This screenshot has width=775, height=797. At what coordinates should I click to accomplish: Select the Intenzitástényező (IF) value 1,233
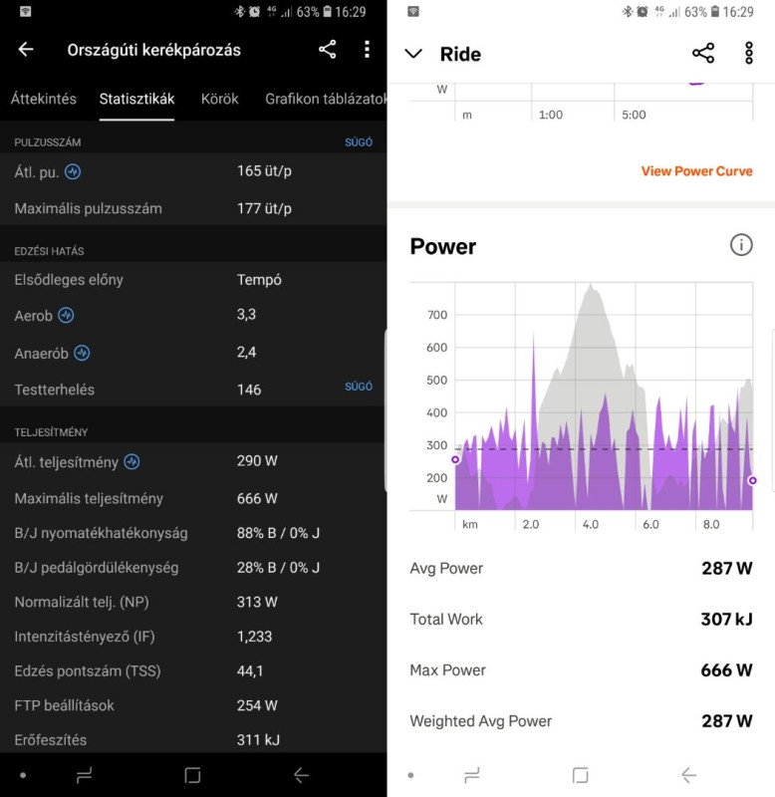coord(255,637)
